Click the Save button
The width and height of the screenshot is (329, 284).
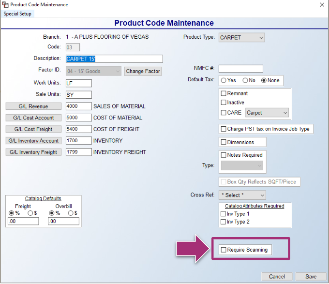point(311,276)
